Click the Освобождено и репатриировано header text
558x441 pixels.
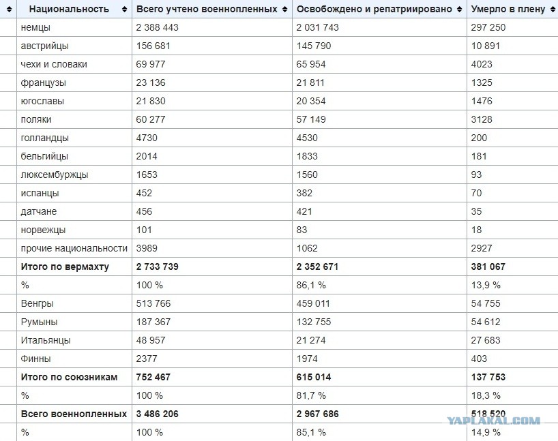pos(374,10)
